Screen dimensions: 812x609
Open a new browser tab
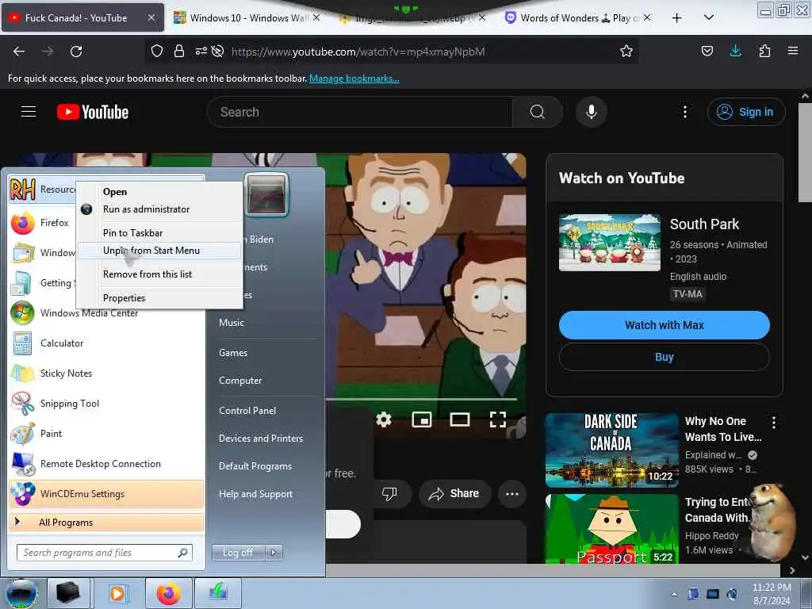click(x=677, y=17)
